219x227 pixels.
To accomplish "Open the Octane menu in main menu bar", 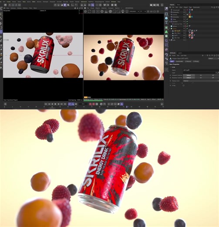I will pyautogui.click(x=108, y=2).
